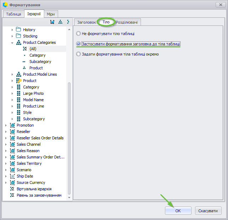Click the Scenario dimension cube icon

(x=12, y=170)
